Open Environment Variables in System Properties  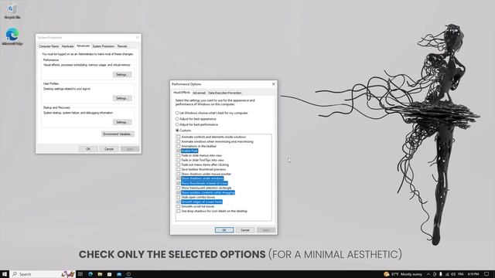click(118, 134)
